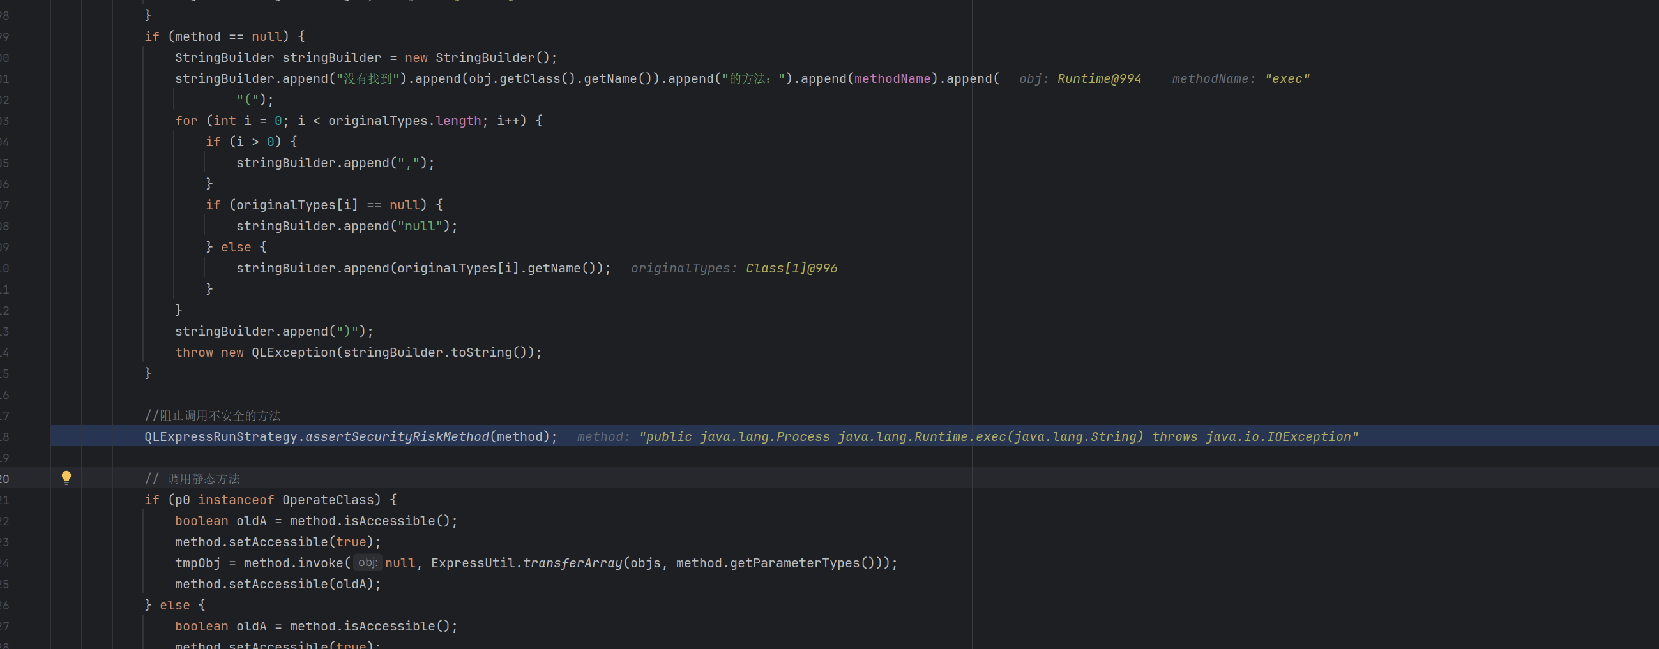Click the inline debug value 'Runtime@994'
This screenshot has height=649, width=1659.
(x=1099, y=78)
